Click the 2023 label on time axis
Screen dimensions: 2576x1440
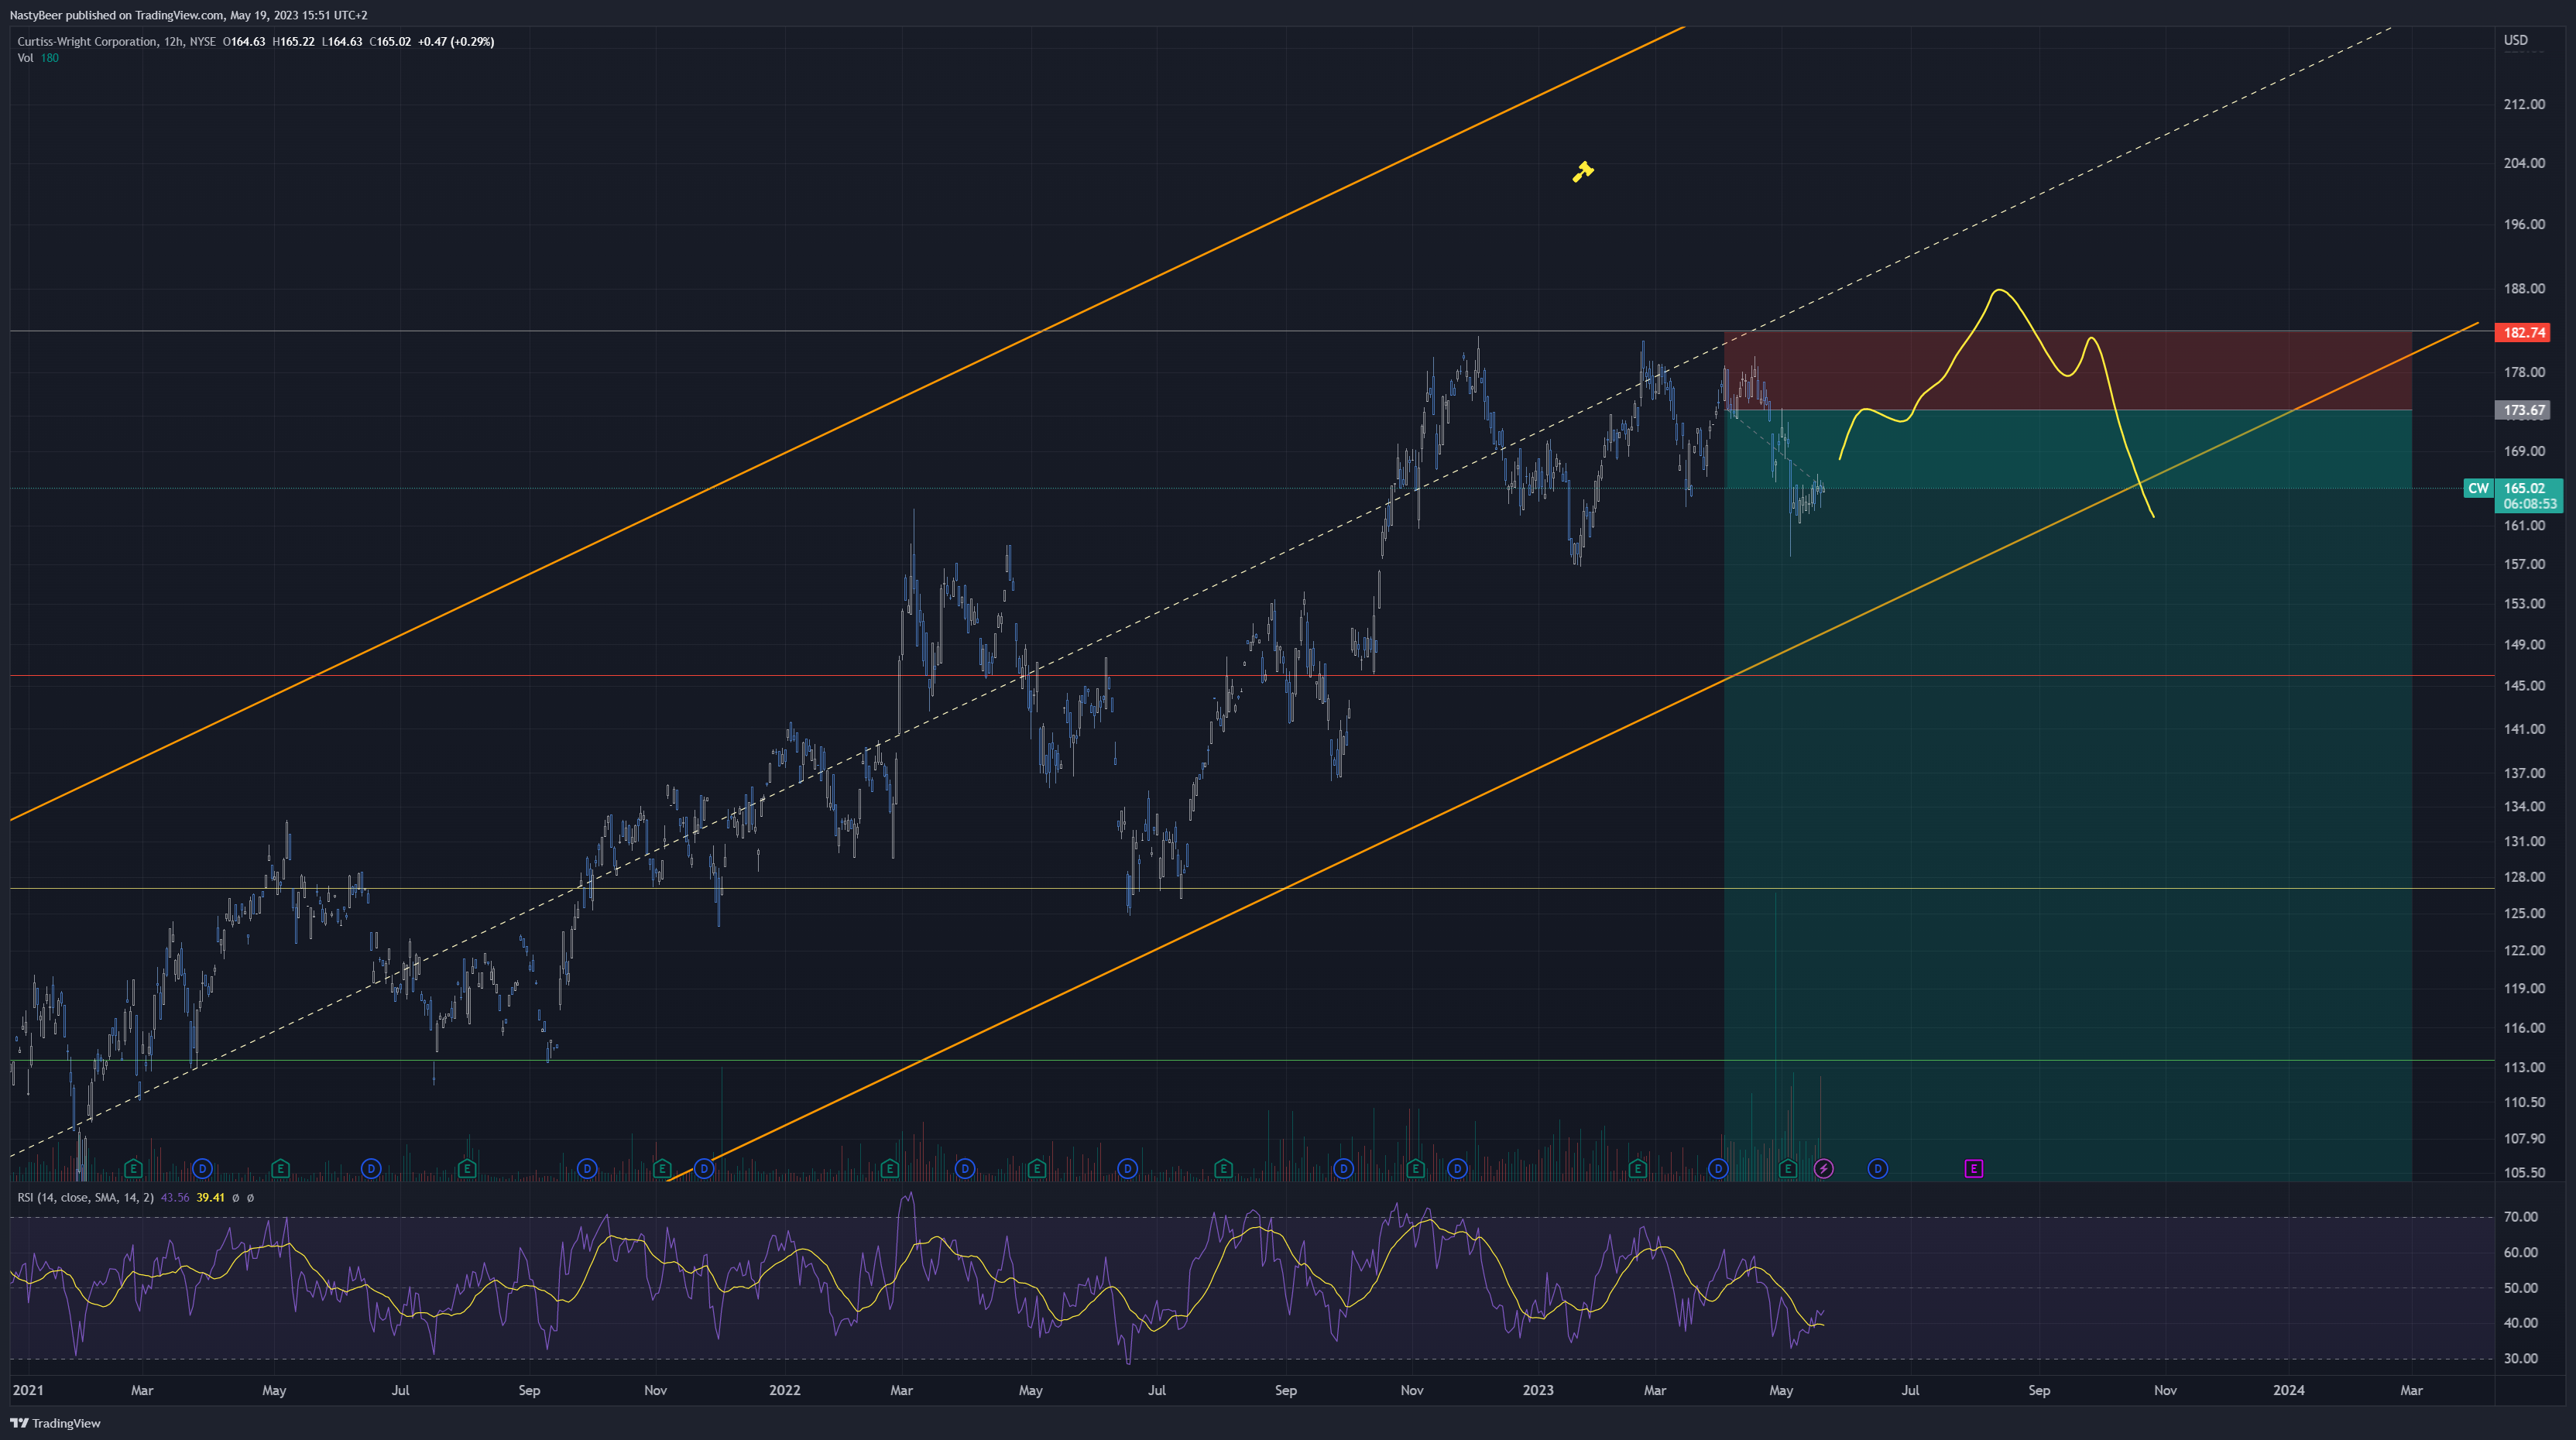point(1537,1390)
